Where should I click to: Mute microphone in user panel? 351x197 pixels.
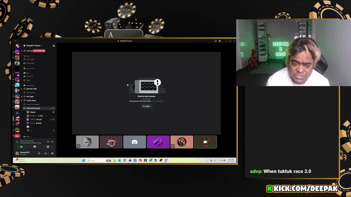39,153
